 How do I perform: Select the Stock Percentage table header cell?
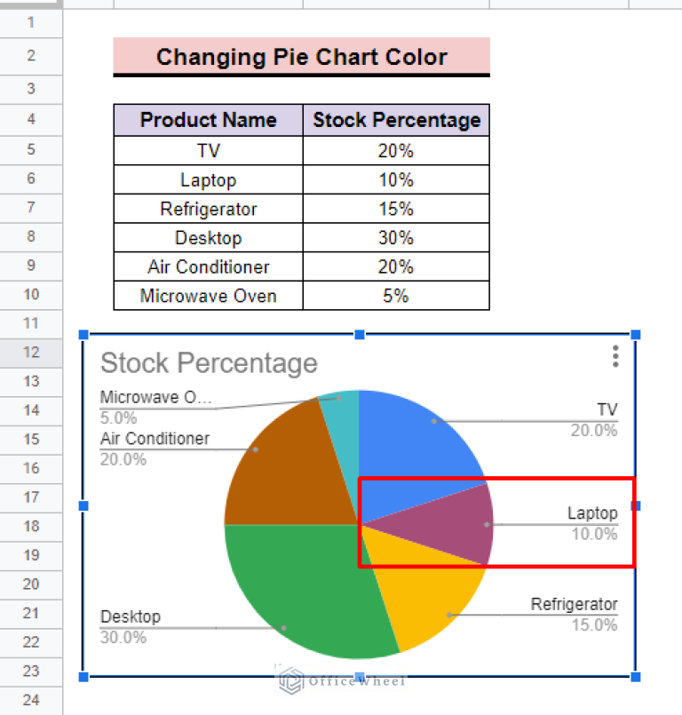(396, 120)
